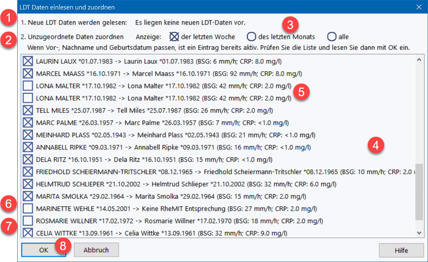Close the LDT Daten dialog window
The width and height of the screenshot is (428, 262).
pyautogui.click(x=419, y=7)
